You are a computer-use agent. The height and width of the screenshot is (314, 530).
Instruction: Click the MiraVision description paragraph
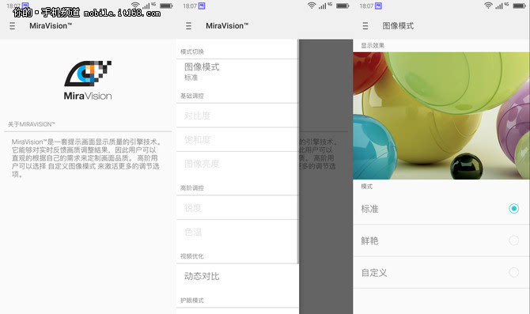[86, 158]
